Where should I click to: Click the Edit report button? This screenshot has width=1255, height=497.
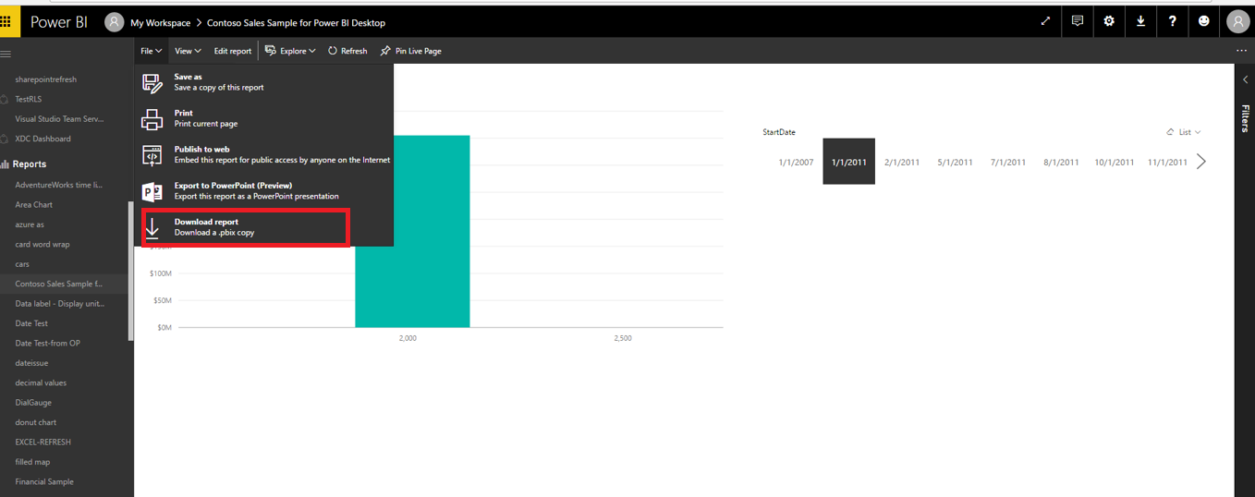click(233, 51)
